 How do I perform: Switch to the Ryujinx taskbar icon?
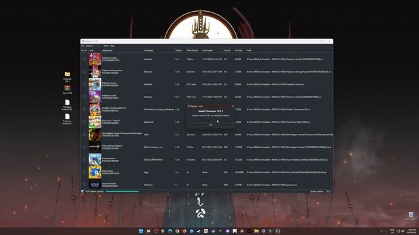278,231
